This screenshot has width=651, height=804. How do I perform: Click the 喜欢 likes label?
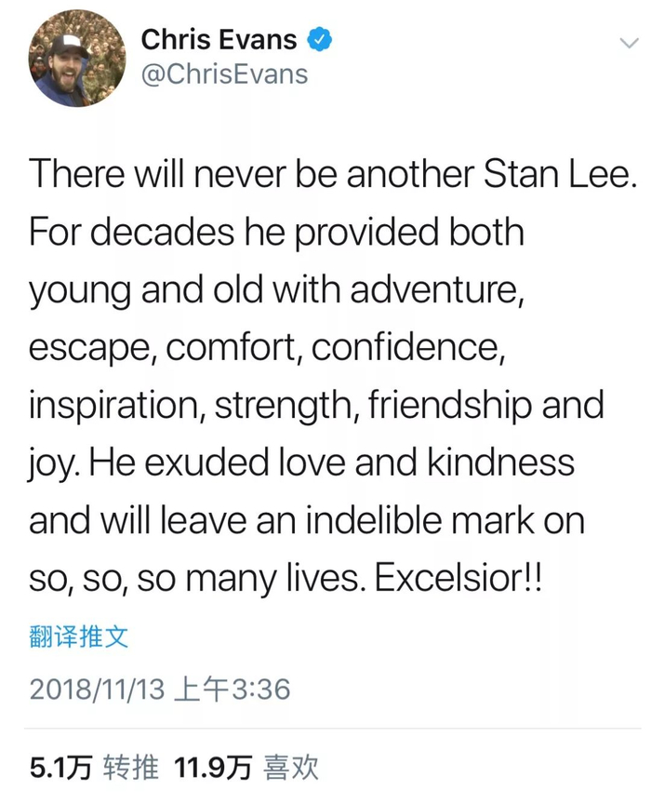(x=291, y=768)
